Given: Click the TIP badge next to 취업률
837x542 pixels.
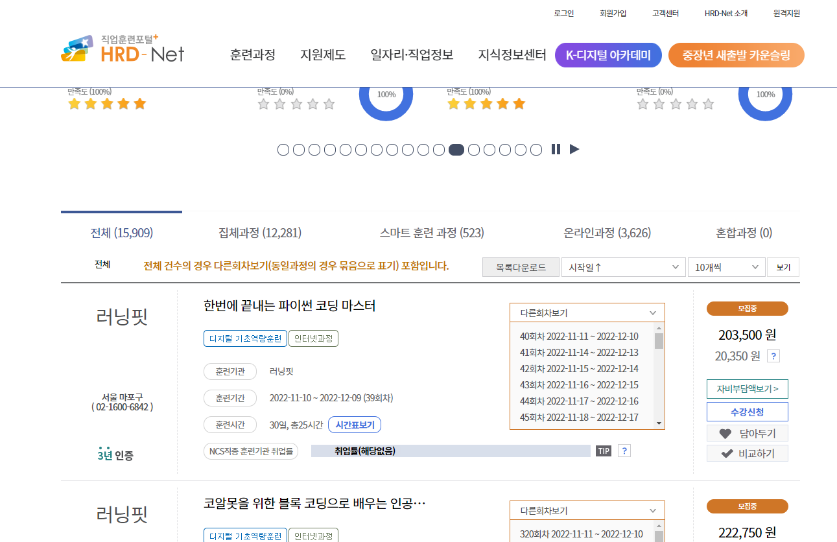Looking at the screenshot, I should pos(604,451).
